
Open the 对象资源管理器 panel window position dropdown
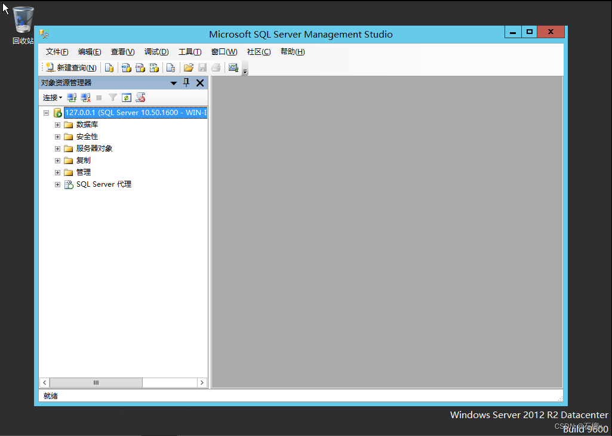tap(174, 83)
